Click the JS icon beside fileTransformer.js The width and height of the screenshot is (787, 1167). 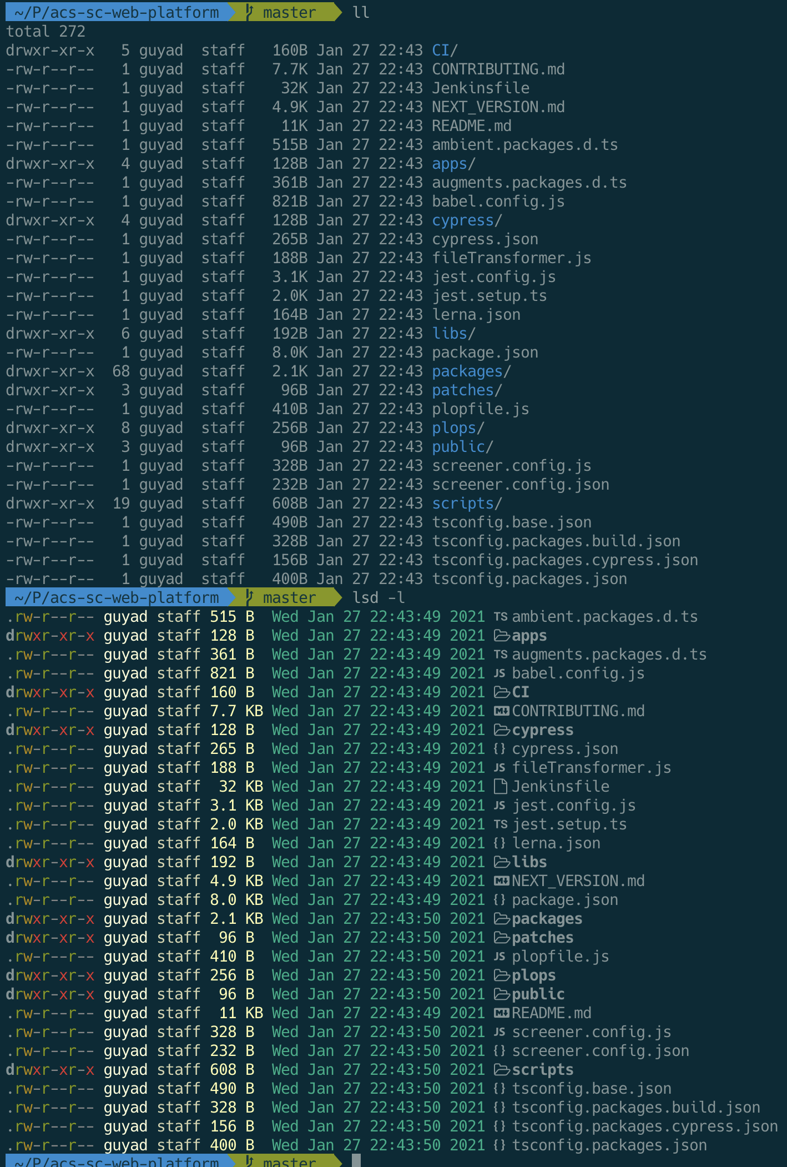(x=500, y=768)
